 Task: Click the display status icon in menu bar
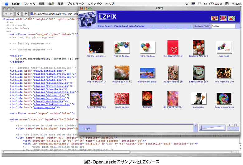[193, 3]
